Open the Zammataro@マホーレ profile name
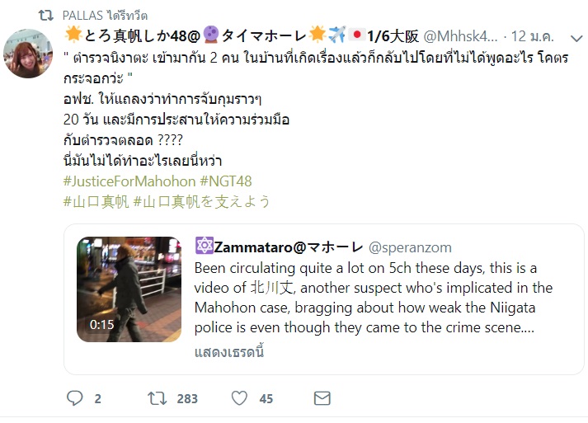588x423 pixels. coord(289,247)
